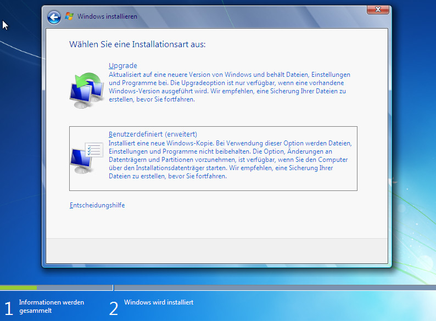Screen dimensions: 436x321
Task: Open the Entscheidungshilfe help link
Action: click(97, 205)
